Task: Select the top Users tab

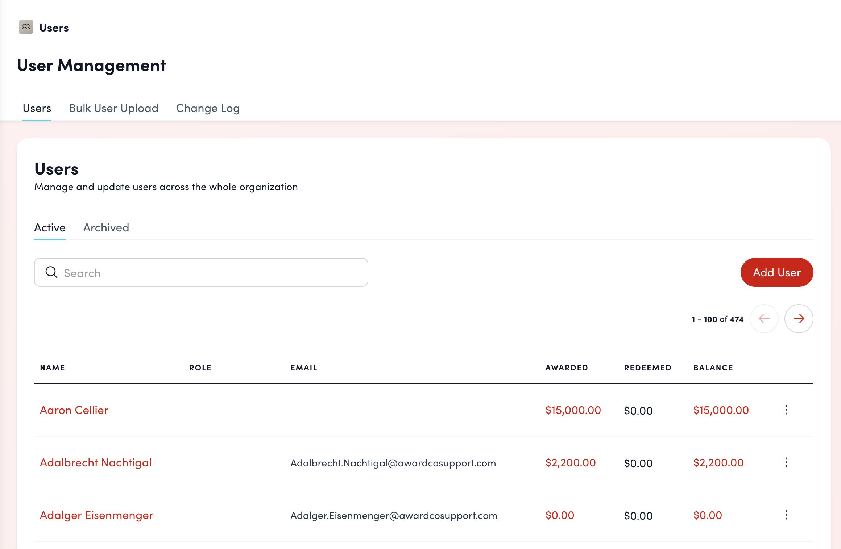Action: [37, 108]
